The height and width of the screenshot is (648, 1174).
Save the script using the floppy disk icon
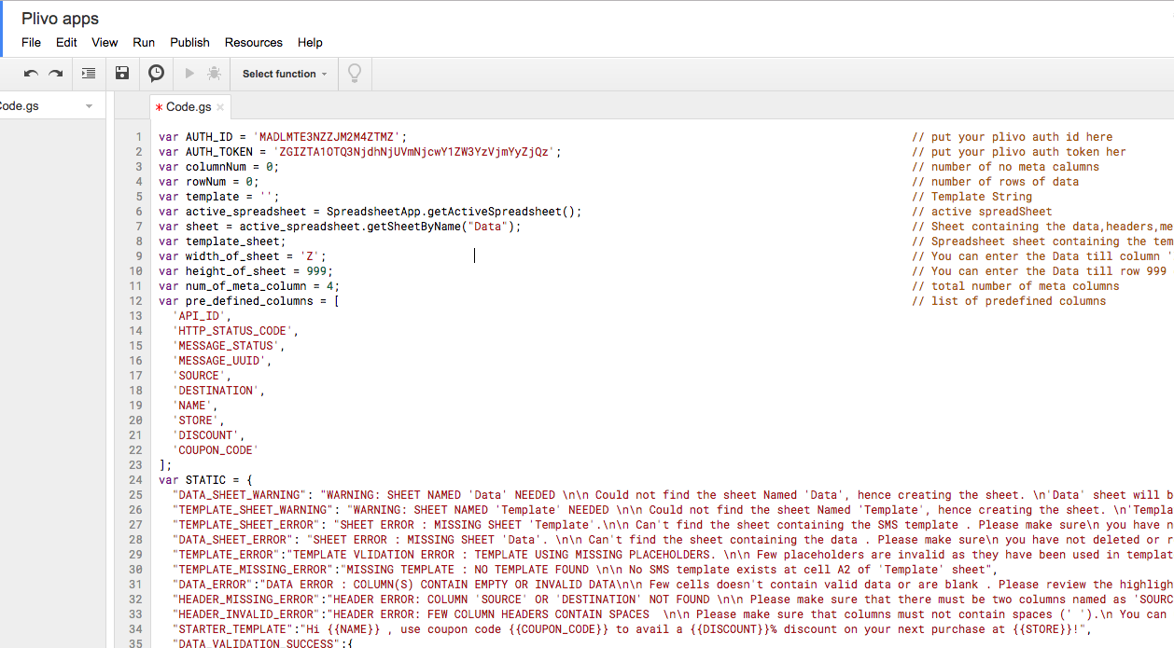click(x=122, y=73)
